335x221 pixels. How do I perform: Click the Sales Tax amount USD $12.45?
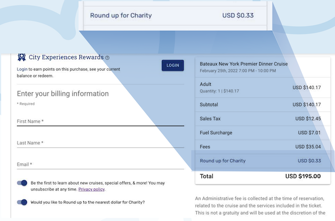click(308, 119)
